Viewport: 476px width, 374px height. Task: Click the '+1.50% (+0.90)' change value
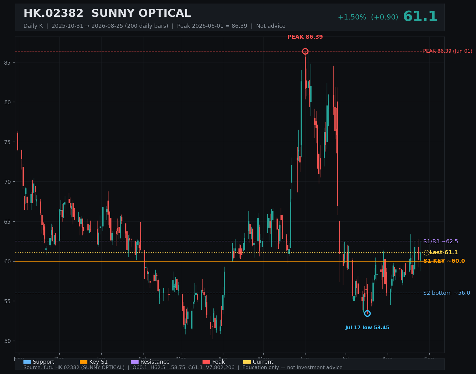pos(368,17)
